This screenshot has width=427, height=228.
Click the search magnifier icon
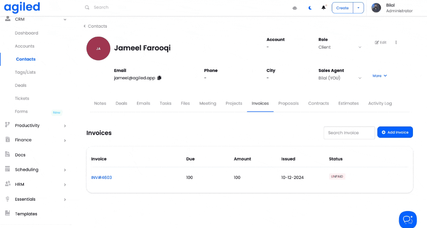click(x=87, y=7)
